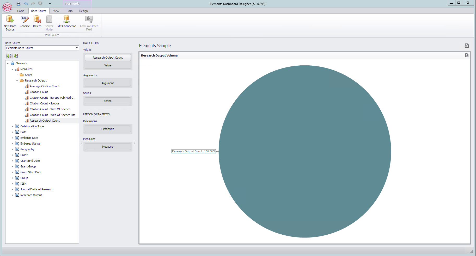Delete the current data source

(37, 20)
